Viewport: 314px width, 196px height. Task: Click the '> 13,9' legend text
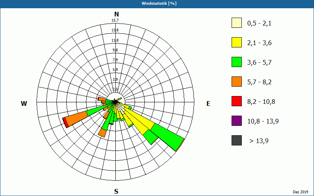coord(259,141)
